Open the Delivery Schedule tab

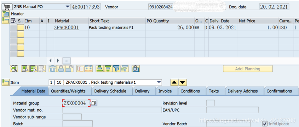click(110, 91)
